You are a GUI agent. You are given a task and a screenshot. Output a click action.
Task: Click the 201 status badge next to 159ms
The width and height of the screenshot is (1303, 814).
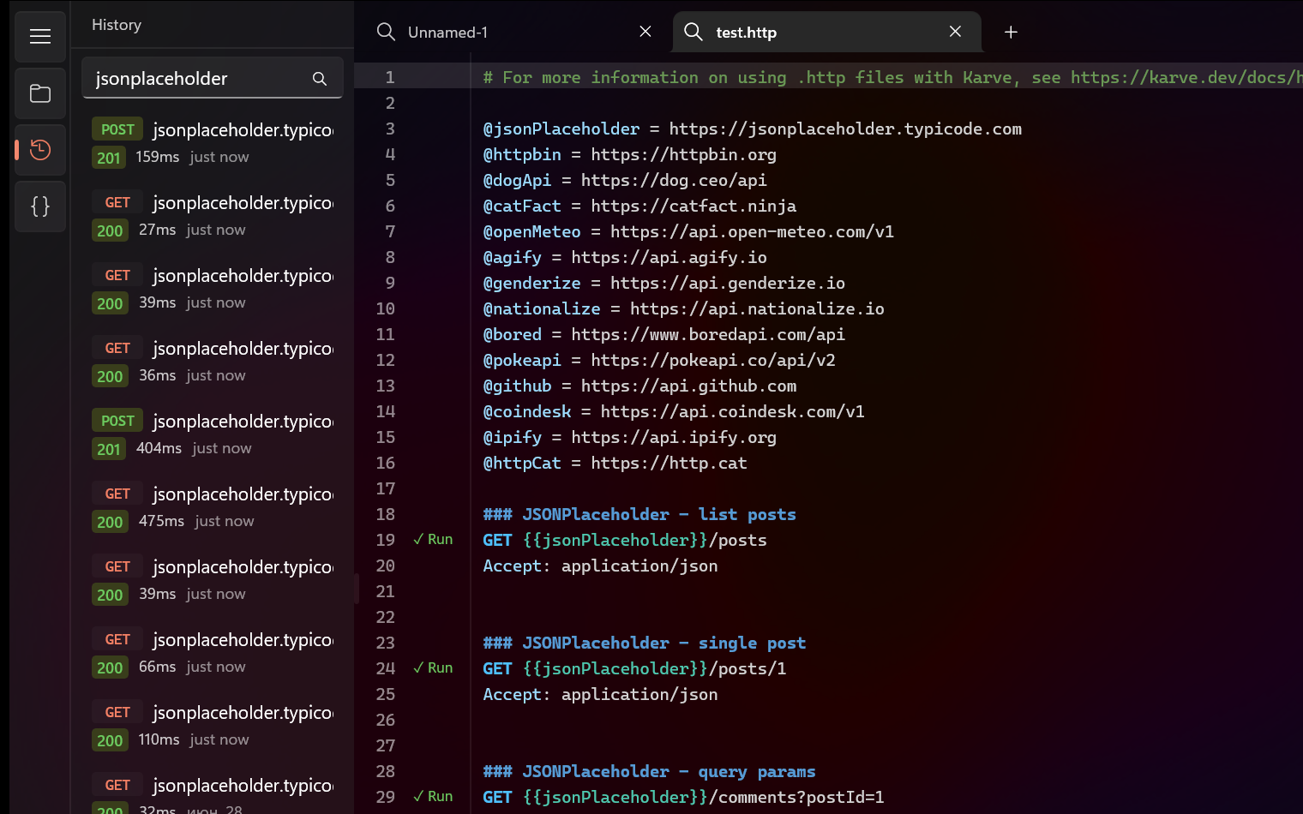coord(109,158)
